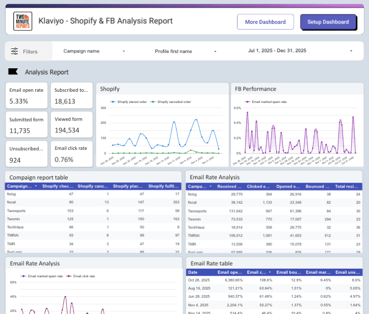Click the Nov 4, 2025 date cell

coord(198,305)
